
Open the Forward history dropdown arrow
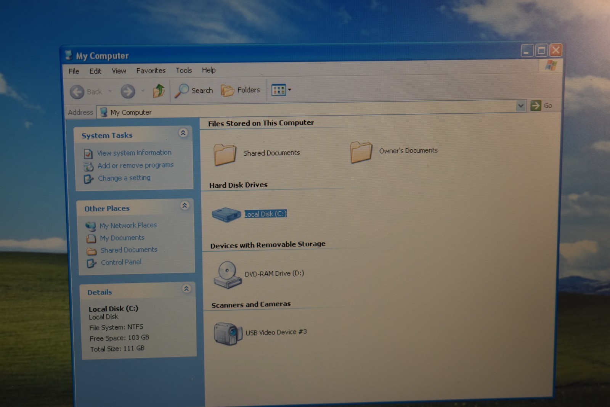[143, 91]
